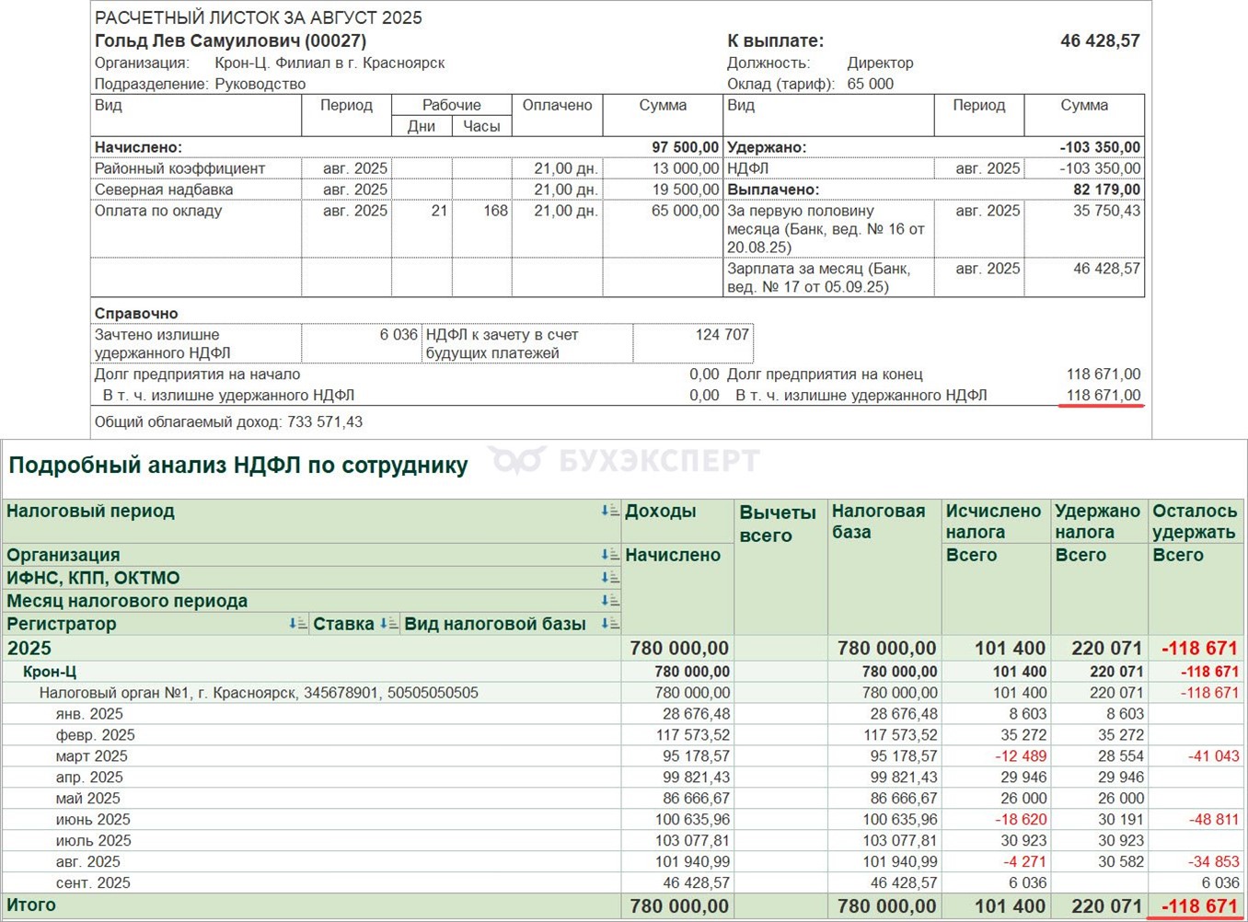Image resolution: width=1248 pixels, height=922 pixels.
Task: Click the Осталось удержать column header
Action: click(x=1194, y=522)
